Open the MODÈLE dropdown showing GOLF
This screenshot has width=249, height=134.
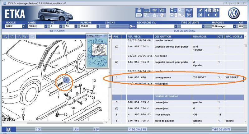coord(24,26)
